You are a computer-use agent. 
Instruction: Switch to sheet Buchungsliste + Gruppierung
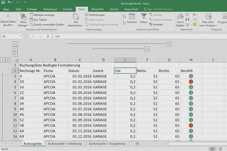click(107, 143)
